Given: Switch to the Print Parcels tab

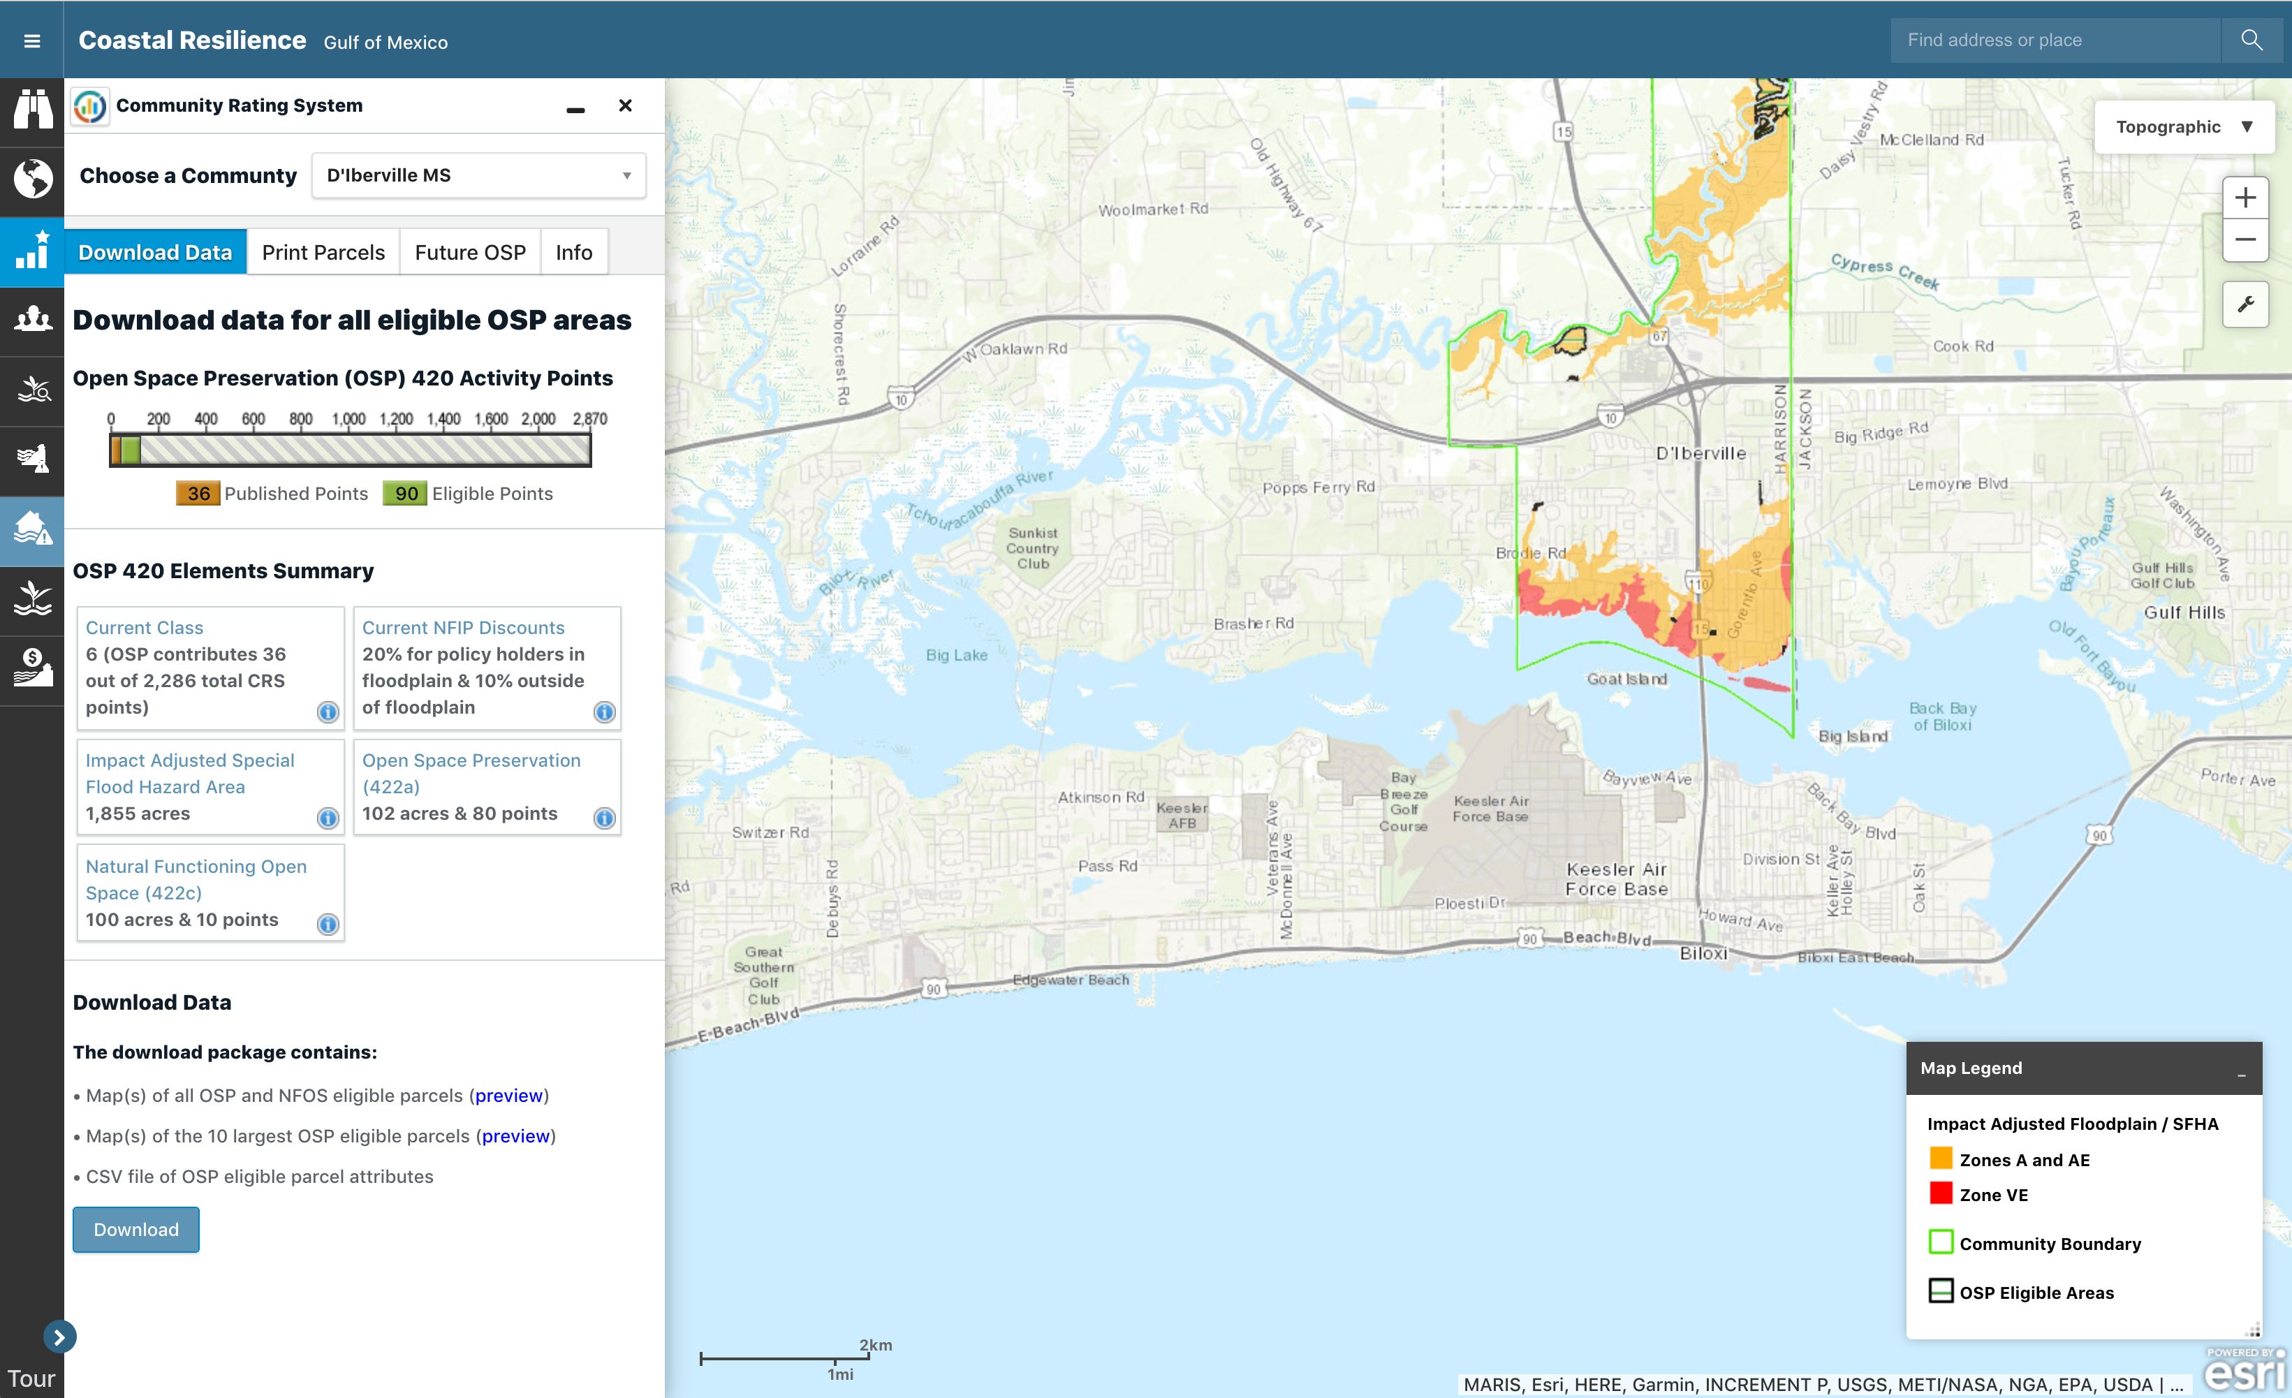Looking at the screenshot, I should pyautogui.click(x=323, y=252).
